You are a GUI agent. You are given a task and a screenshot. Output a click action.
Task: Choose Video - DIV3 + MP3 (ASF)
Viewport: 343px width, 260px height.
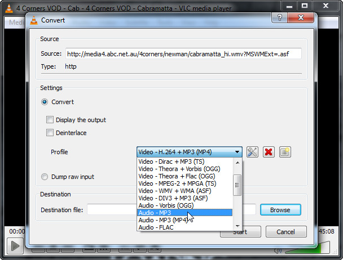tap(184, 198)
